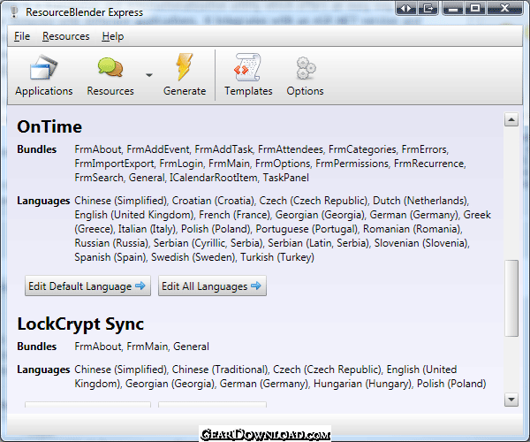Close the ResourceBlender Express window

(x=505, y=8)
